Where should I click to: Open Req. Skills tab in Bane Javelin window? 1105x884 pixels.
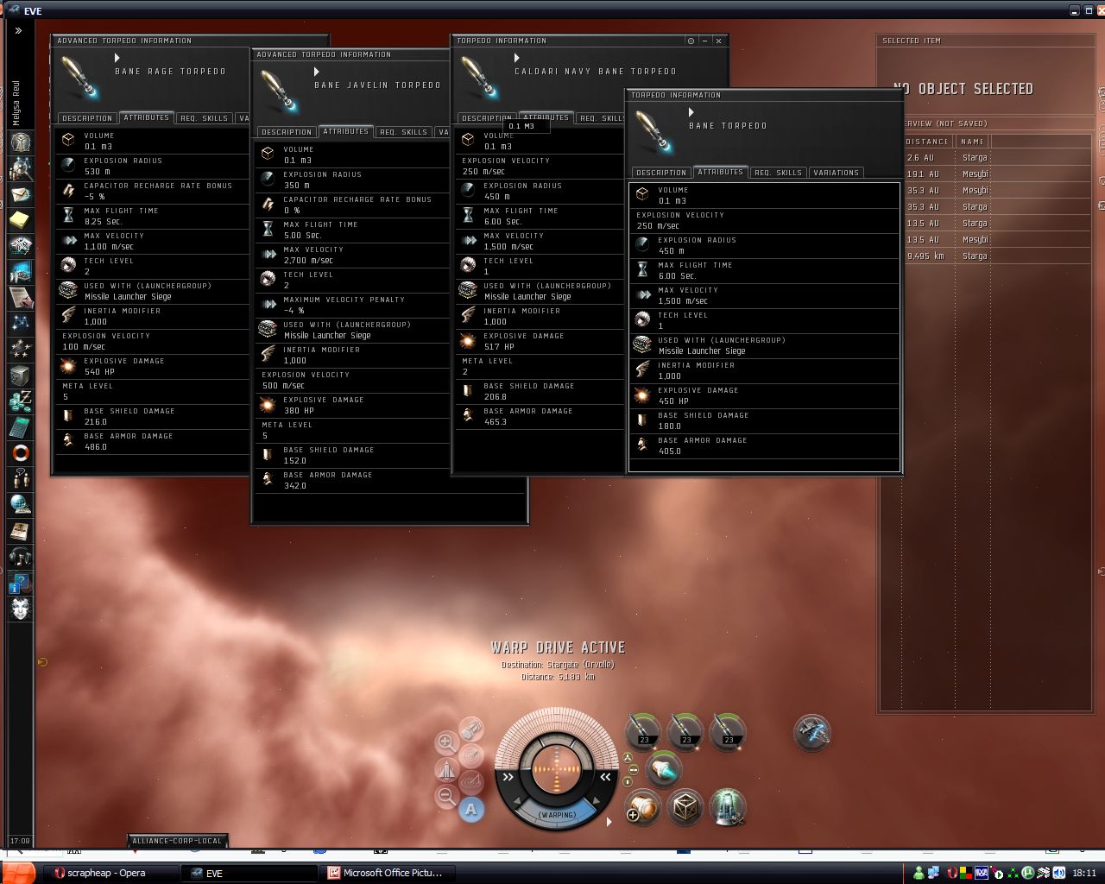[x=403, y=132]
